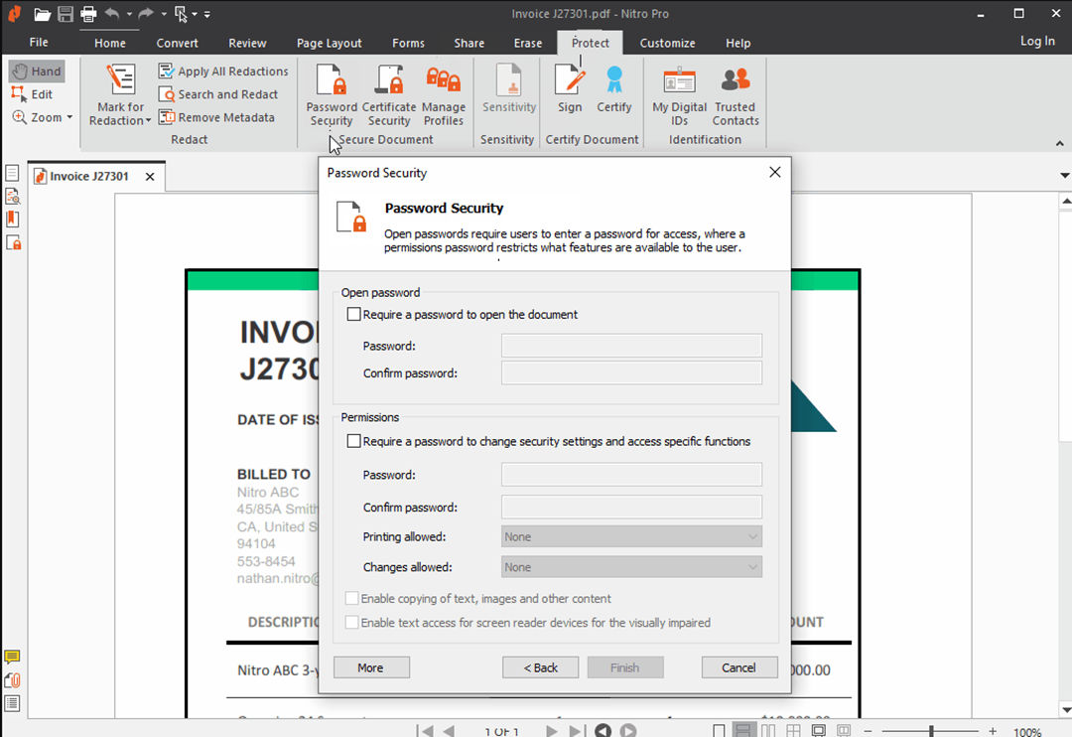This screenshot has height=737, width=1072.
Task: Switch to the Forms tab
Action: pyautogui.click(x=408, y=43)
